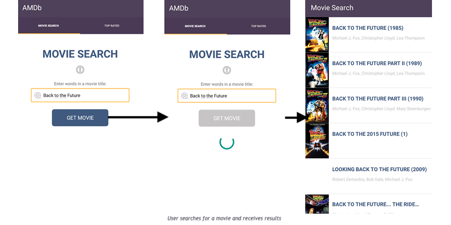Click the Movie Search header of the results screen
451x225 pixels.
[x=332, y=8]
